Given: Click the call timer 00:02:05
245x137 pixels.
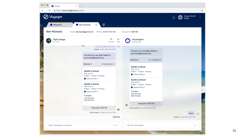Looking at the screenshot, I should point(116,117).
